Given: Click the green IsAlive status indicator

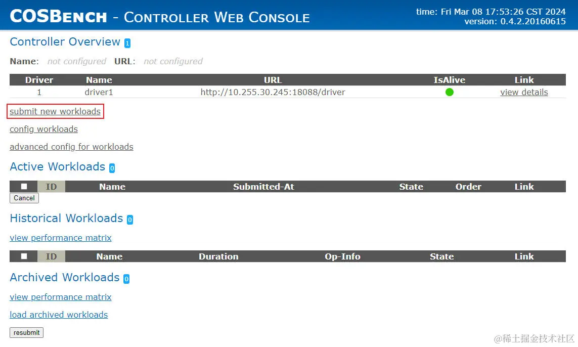Looking at the screenshot, I should tap(449, 92).
